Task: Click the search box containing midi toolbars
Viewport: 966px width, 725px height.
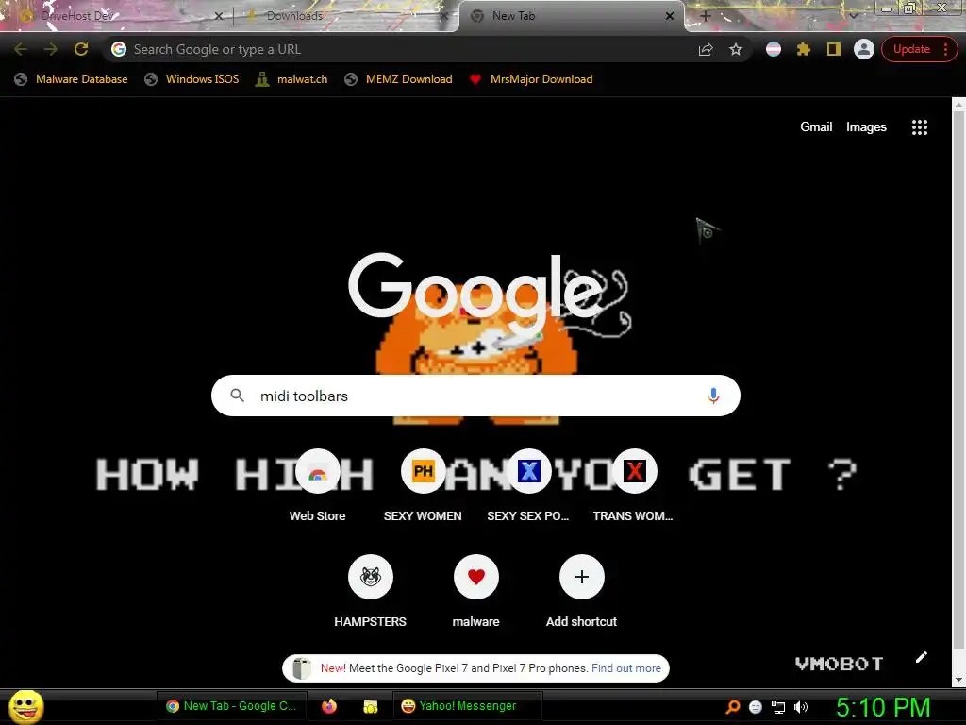Action: point(475,396)
